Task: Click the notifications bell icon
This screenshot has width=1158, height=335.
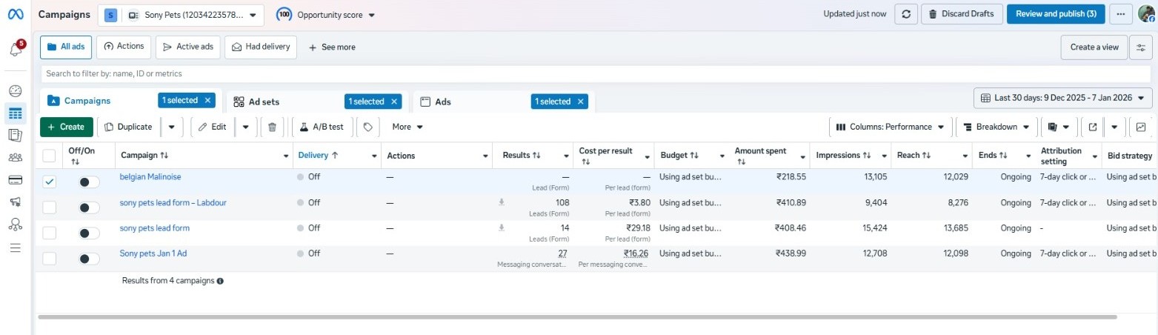Action: pyautogui.click(x=16, y=50)
